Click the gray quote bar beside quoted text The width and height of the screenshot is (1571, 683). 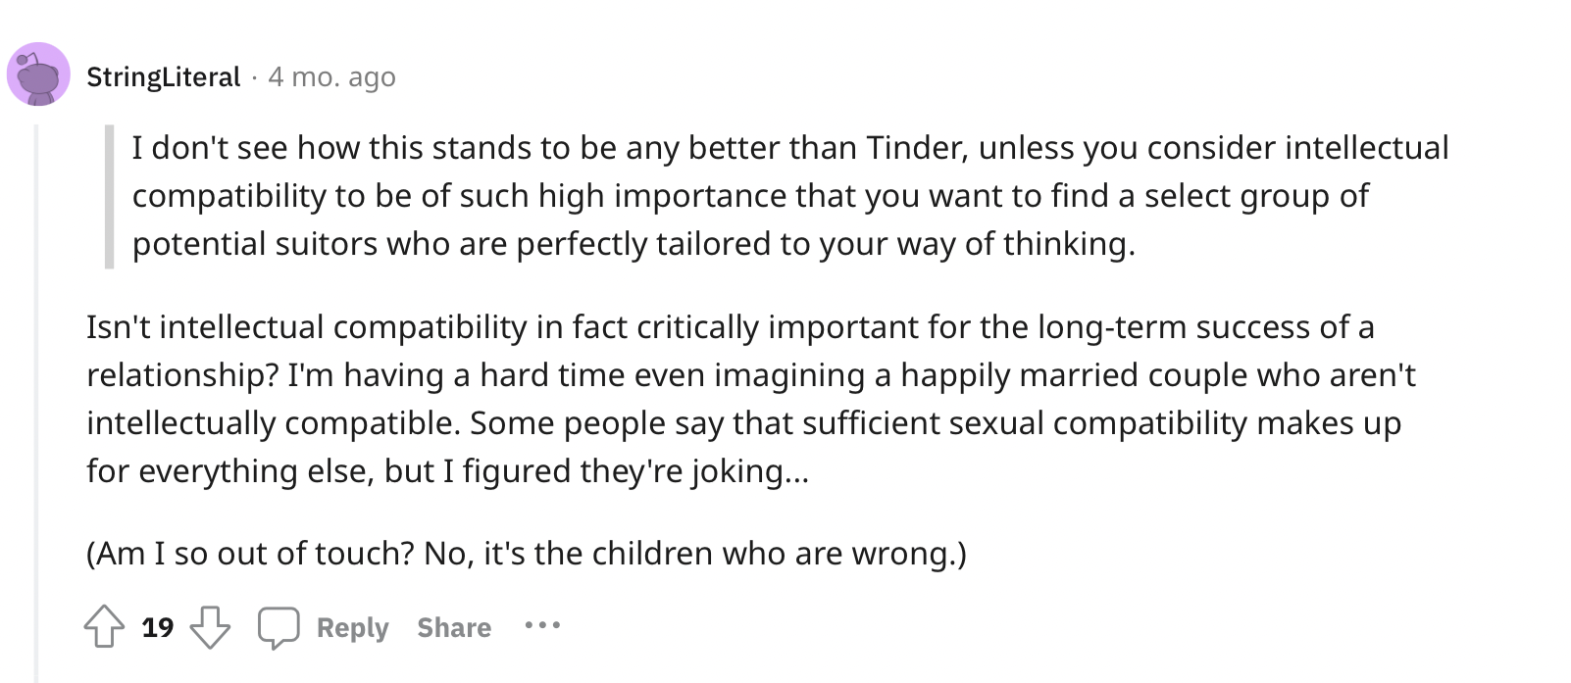click(x=109, y=196)
